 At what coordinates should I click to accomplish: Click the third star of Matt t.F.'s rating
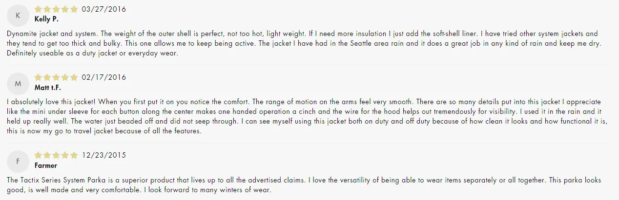coord(56,77)
